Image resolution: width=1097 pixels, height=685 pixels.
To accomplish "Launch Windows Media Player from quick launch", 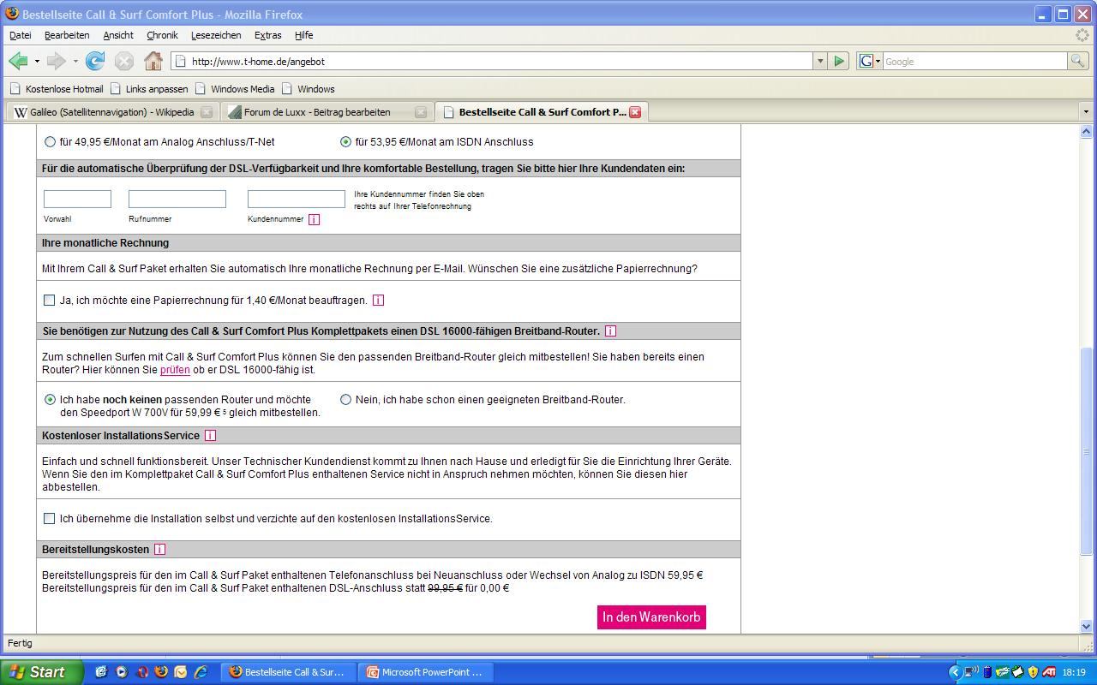I will [x=121, y=672].
